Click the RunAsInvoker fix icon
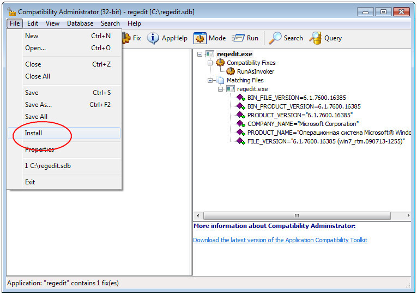This screenshot has height=294, width=417. (x=231, y=71)
